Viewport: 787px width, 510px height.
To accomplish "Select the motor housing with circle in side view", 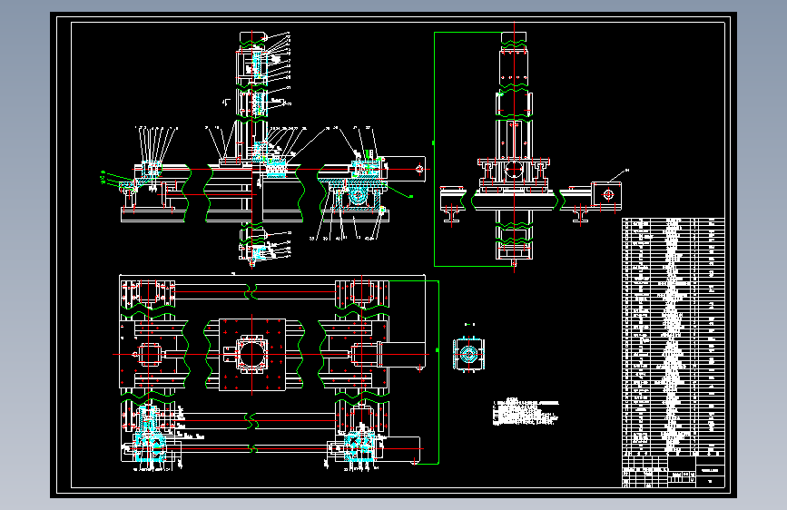I will (x=606, y=195).
